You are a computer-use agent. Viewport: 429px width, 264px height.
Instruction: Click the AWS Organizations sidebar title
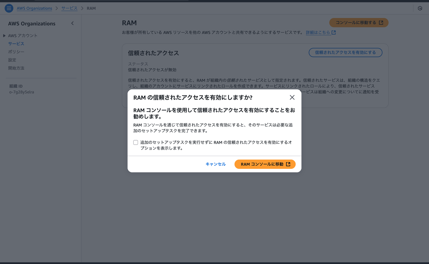pos(32,24)
